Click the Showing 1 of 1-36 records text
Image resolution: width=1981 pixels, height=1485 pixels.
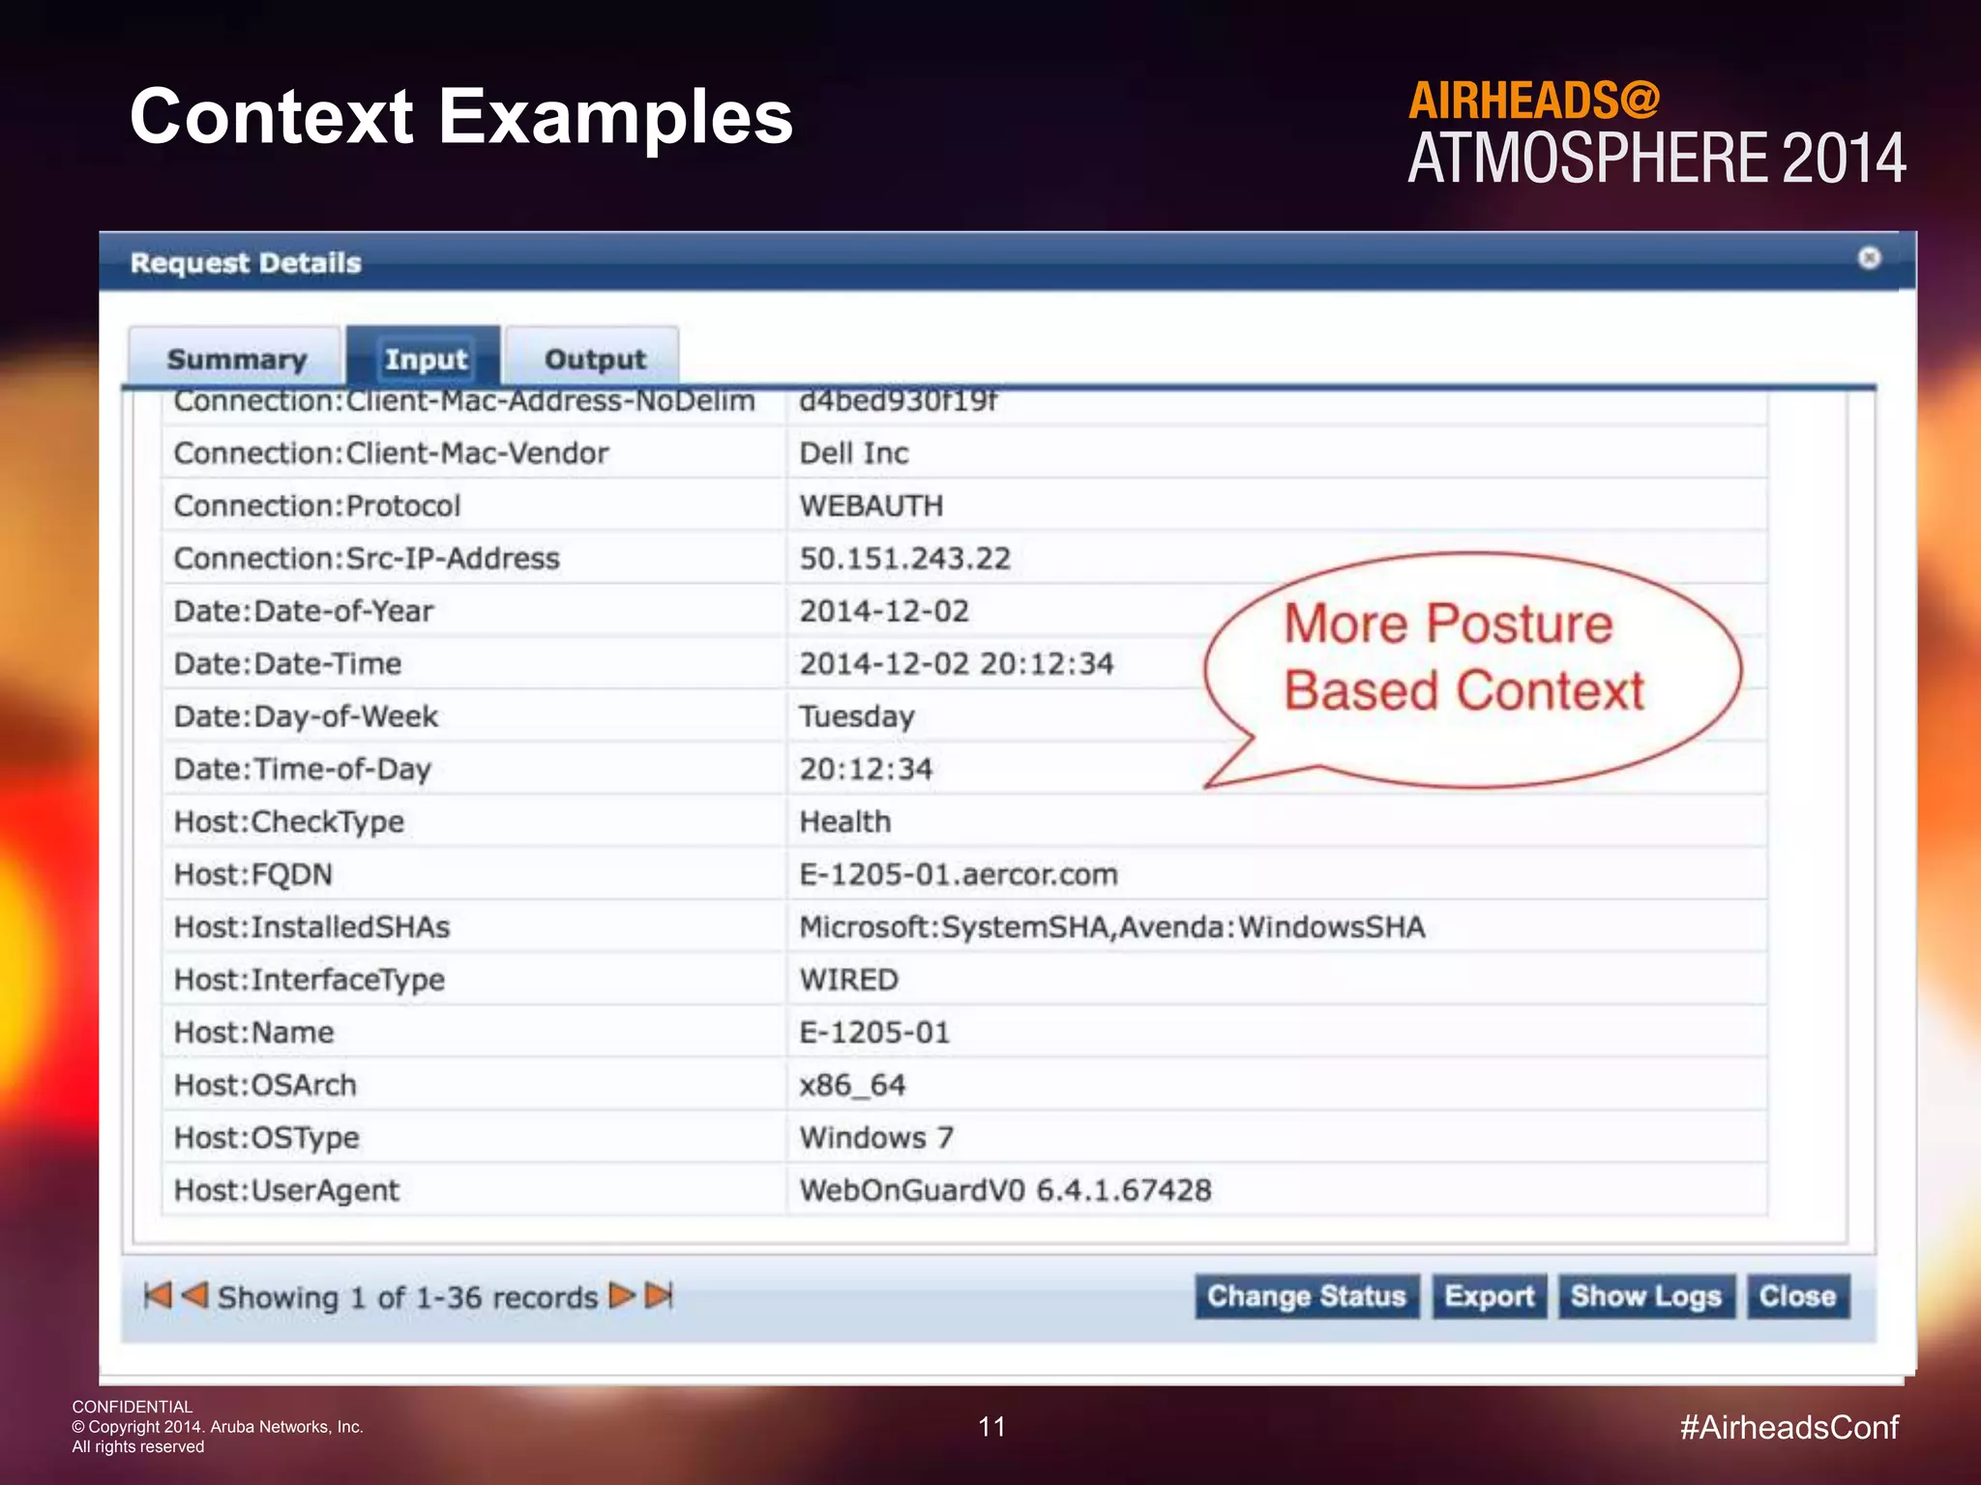click(x=407, y=1296)
